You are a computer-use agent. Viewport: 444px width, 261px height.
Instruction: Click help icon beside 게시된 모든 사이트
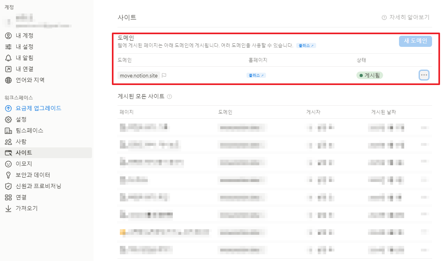(x=169, y=97)
